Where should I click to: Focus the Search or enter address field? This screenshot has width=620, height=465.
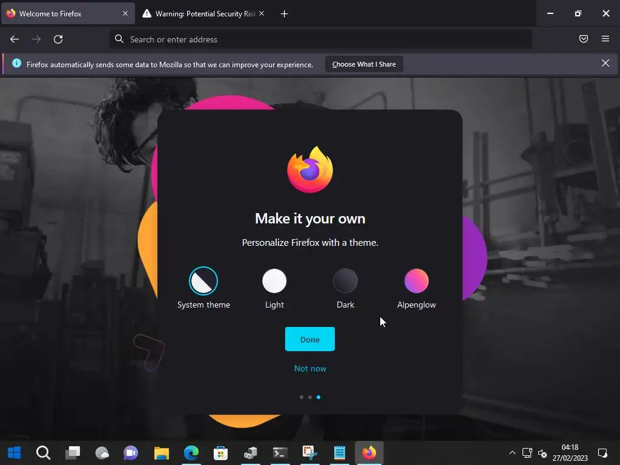pos(320,39)
